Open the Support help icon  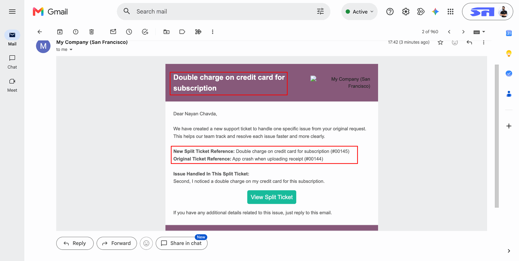(390, 12)
